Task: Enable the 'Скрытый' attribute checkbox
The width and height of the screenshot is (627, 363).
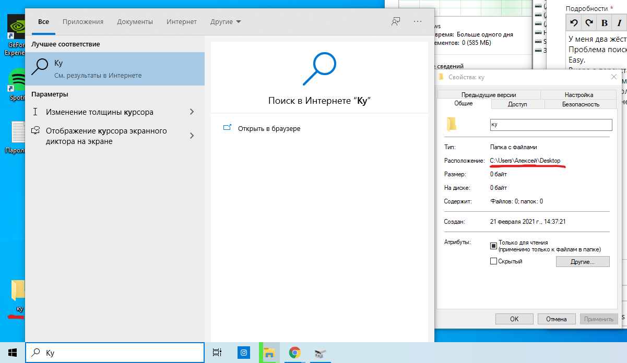Action: pyautogui.click(x=493, y=261)
